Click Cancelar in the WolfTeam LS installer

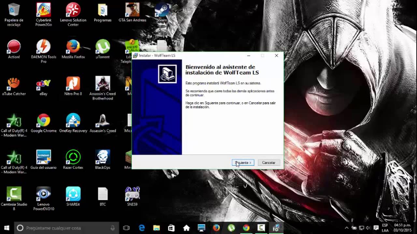[269, 162]
